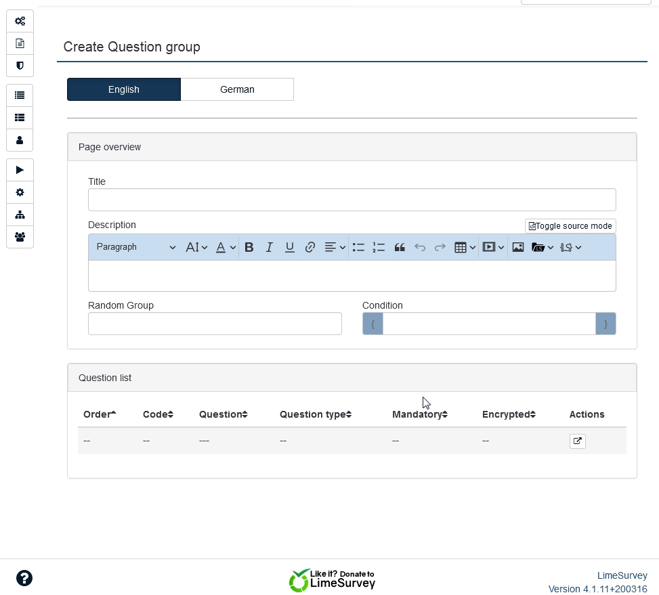The width and height of the screenshot is (659, 595).
Task: Sort question list by Mandatory column
Action: point(419,414)
